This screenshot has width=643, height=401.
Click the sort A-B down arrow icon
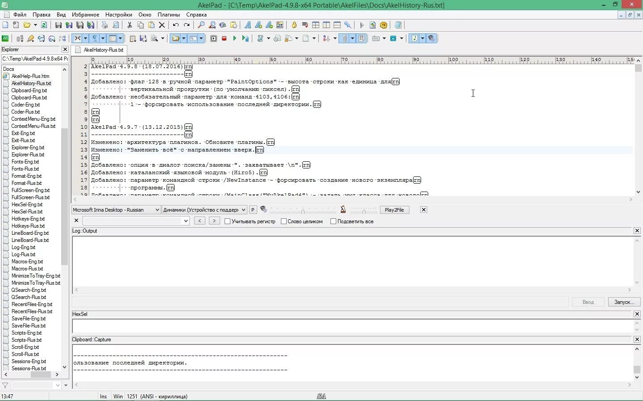tap(327, 38)
